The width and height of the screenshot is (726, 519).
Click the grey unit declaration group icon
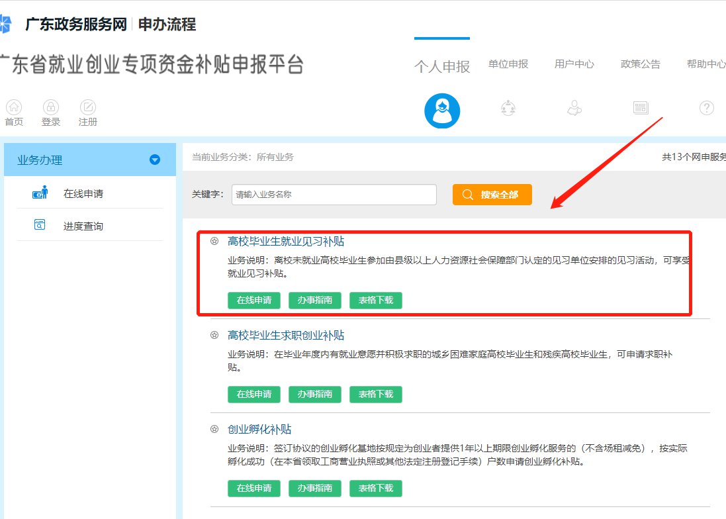pyautogui.click(x=508, y=108)
